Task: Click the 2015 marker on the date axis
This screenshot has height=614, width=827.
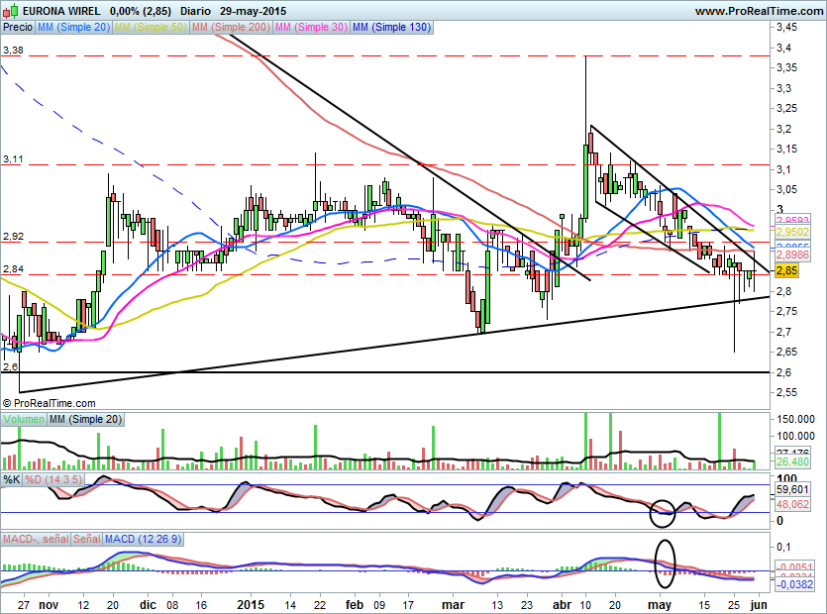Action: click(252, 603)
